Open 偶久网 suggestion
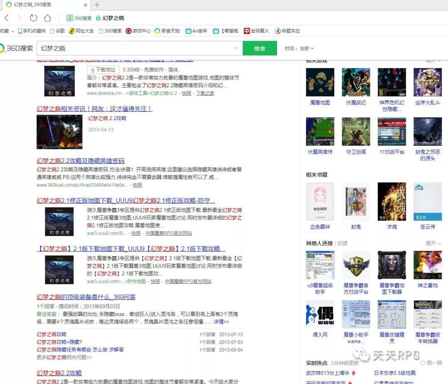 (320, 314)
